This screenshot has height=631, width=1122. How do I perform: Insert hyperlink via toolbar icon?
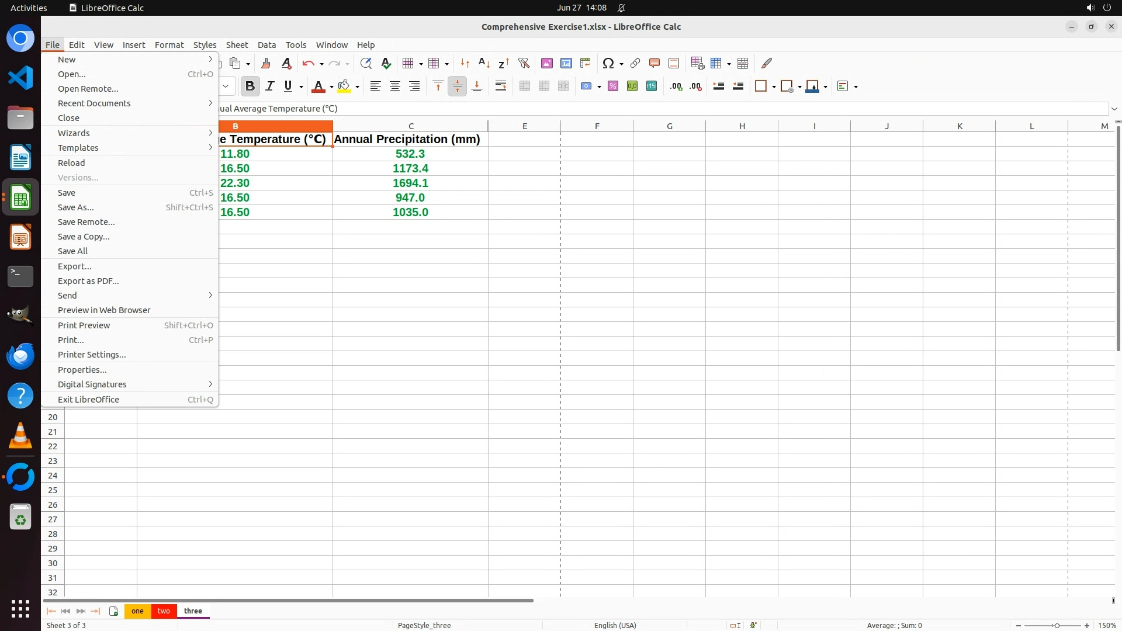click(x=635, y=63)
